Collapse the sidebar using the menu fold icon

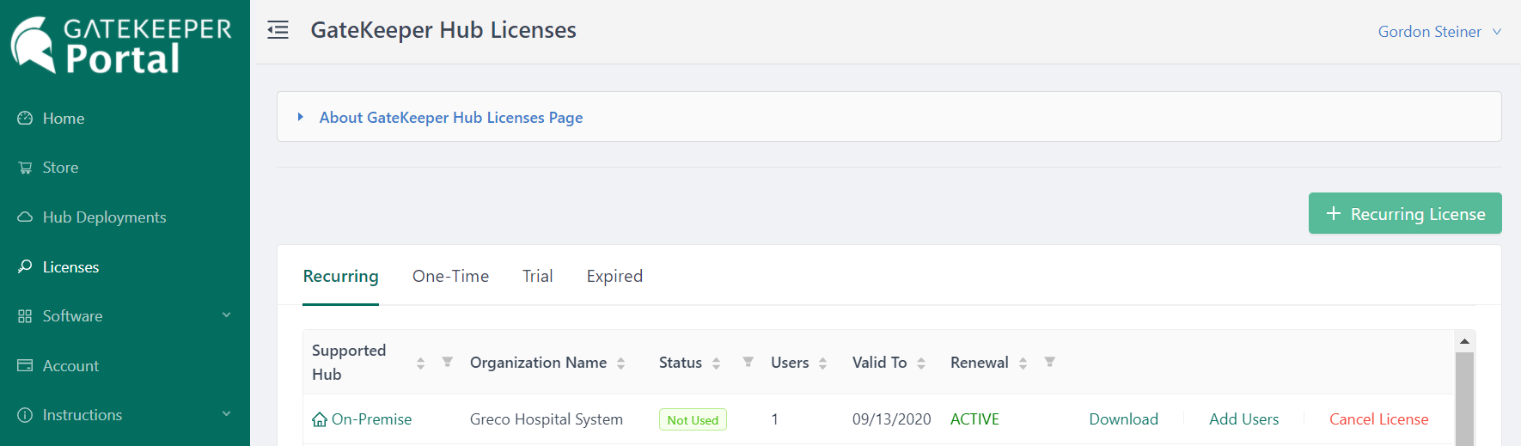pyautogui.click(x=278, y=31)
